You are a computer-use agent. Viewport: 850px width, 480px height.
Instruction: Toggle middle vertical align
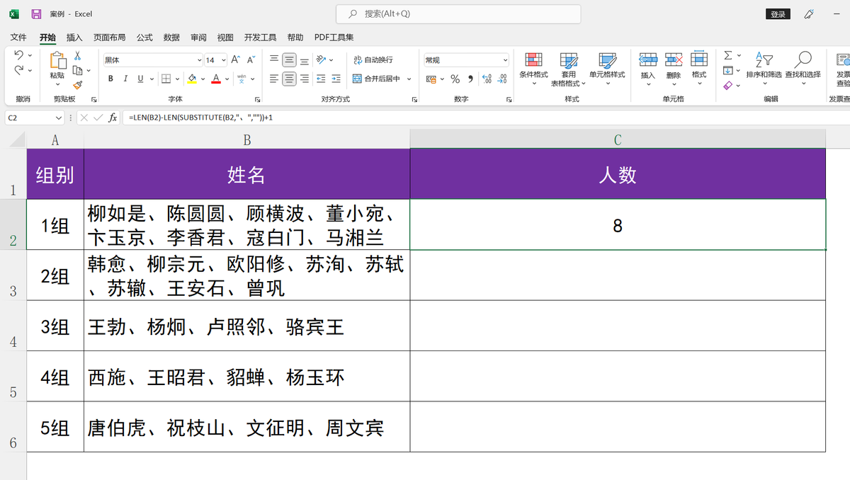[x=289, y=60]
